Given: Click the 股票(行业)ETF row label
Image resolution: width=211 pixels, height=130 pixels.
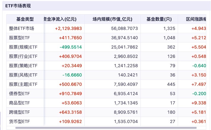Looking at the screenshot, I should [23, 56].
